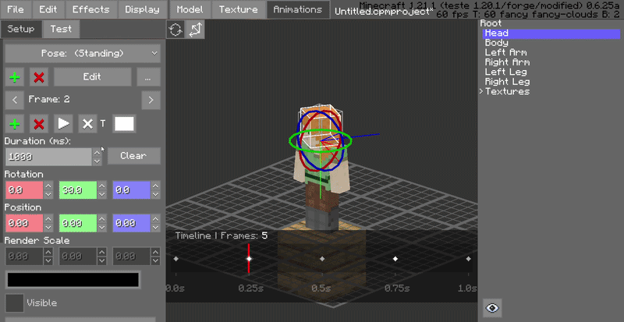Switch to the Model tab
This screenshot has height=322, width=624.
tap(190, 9)
